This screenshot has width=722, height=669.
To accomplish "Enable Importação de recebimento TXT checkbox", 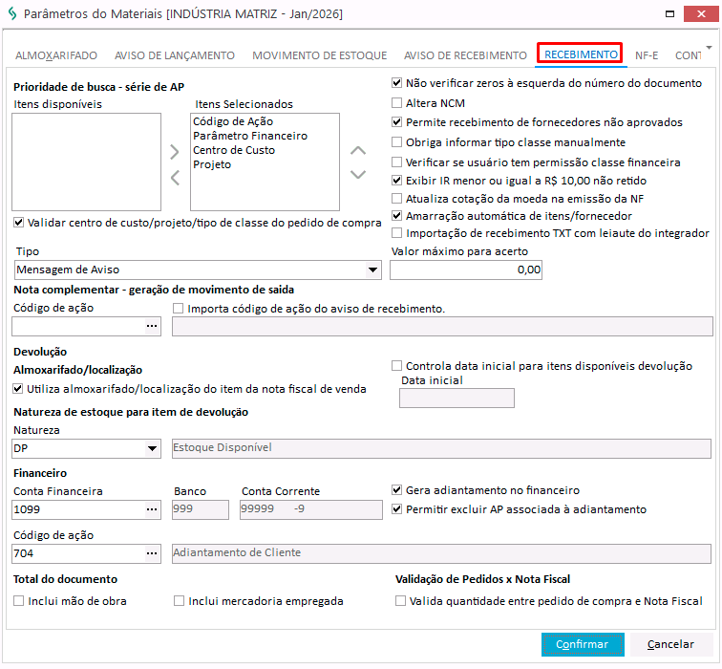I will coord(396,233).
